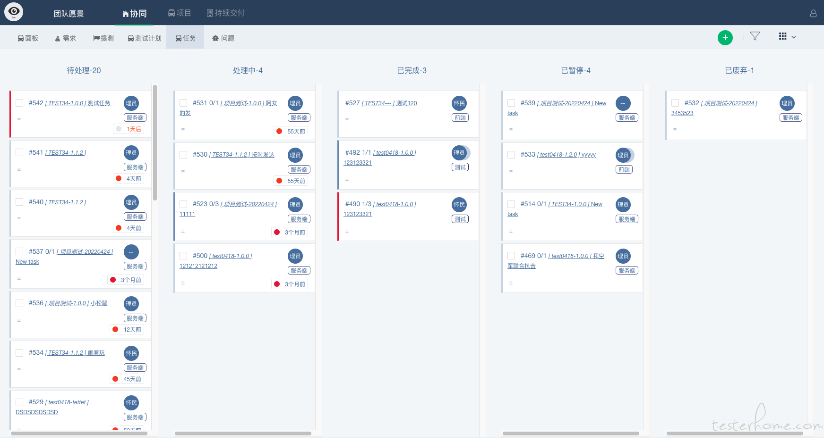
Task: Click the 前端 tag on task #533
Action: click(624, 169)
